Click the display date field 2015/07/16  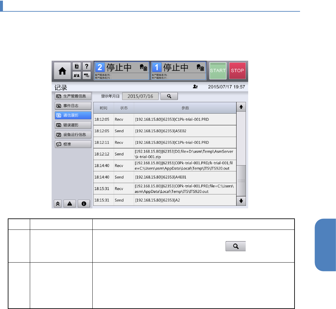140,96
